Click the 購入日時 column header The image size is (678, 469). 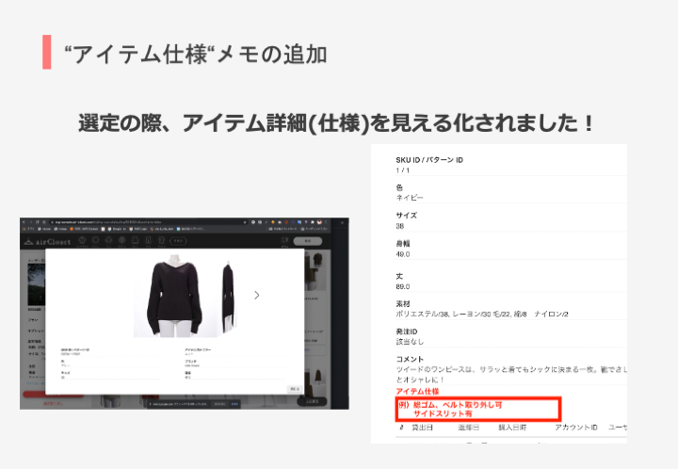click(x=513, y=428)
